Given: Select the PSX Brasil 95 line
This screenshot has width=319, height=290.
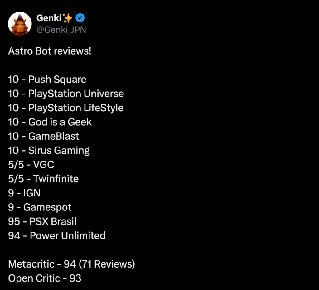Looking at the screenshot, I should pyautogui.click(x=42, y=221).
